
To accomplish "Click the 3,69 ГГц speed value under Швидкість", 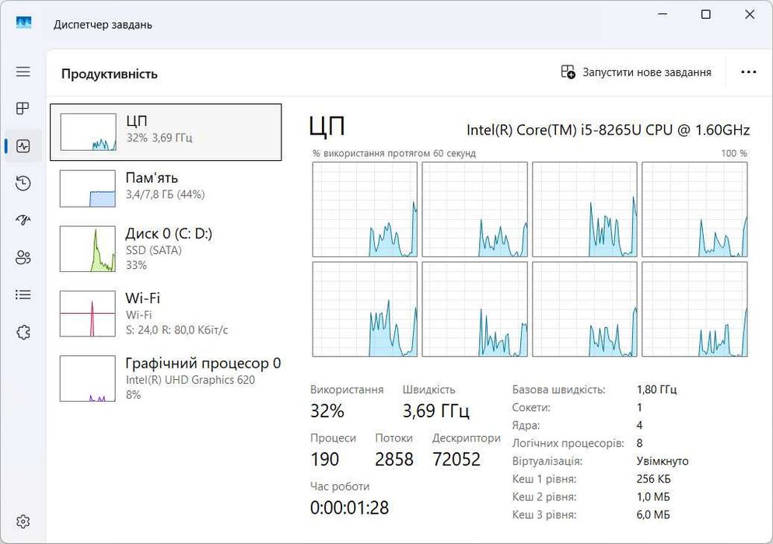I will pos(435,410).
